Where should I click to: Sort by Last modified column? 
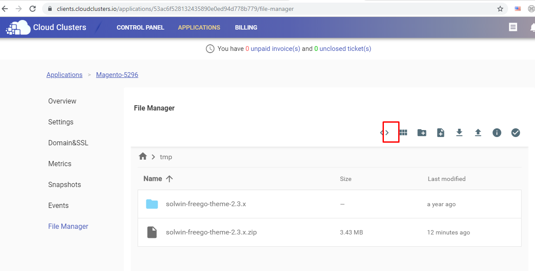[x=446, y=179]
